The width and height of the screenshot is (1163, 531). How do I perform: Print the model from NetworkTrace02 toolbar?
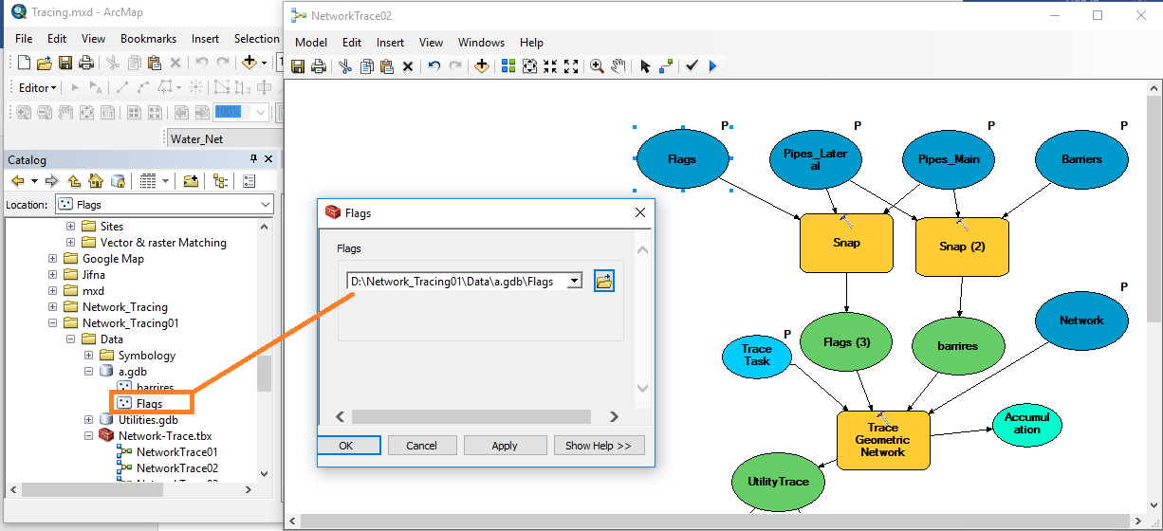click(319, 66)
